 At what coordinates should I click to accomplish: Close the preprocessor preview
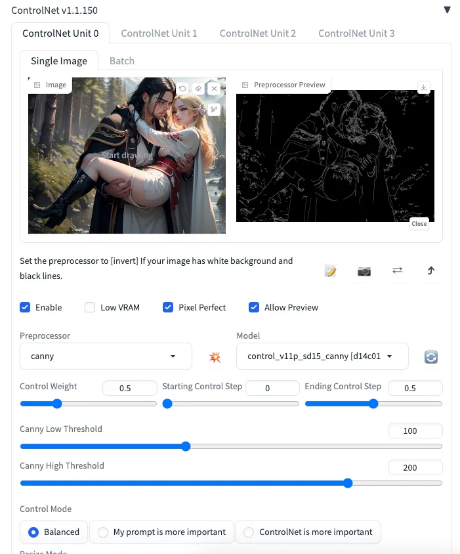click(419, 224)
